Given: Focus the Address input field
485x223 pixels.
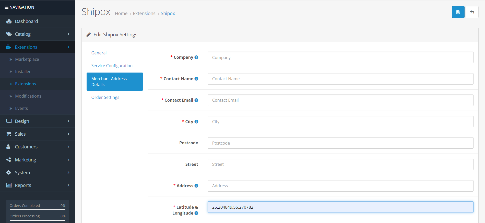Looking at the screenshot, I should [x=340, y=186].
